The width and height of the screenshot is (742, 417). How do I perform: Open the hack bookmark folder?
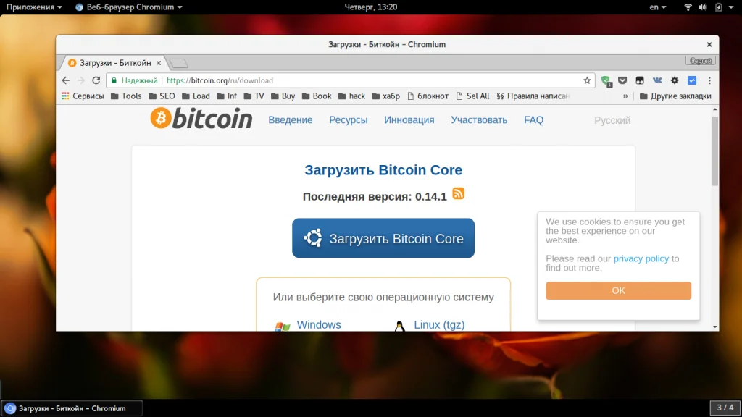(351, 96)
